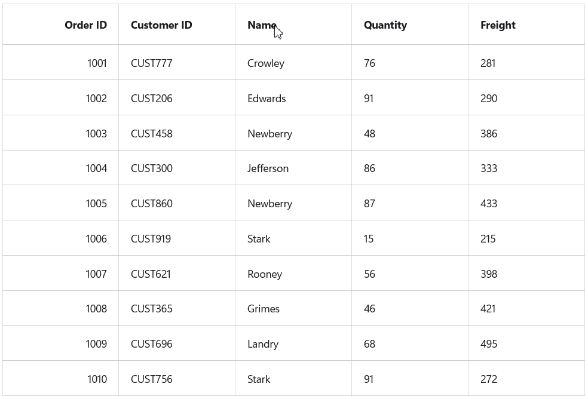588x399 pixels.
Task: Click the Stark cell in row 1006
Action: pyautogui.click(x=259, y=238)
